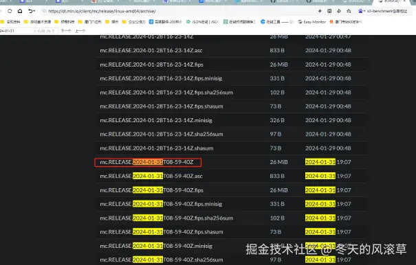Go to the browser home page icon
Screen dimensions: 416x265
click(20, 11)
